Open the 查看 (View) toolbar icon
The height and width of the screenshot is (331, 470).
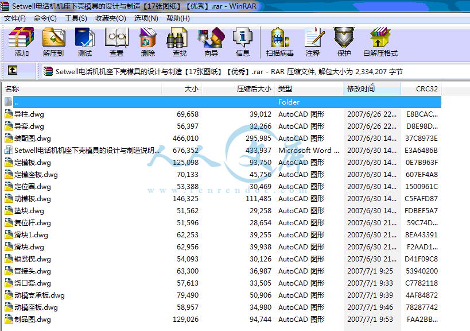tap(116, 37)
